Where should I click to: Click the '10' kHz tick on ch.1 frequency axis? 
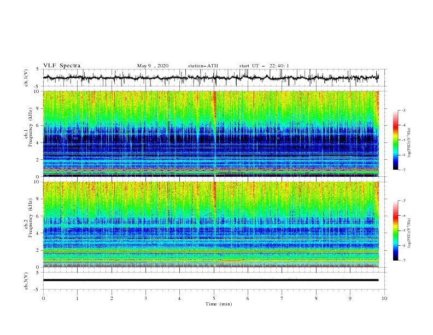click(37, 91)
